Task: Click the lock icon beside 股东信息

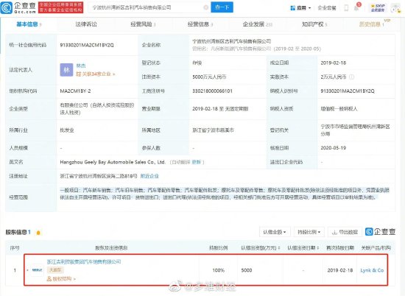Action: pyautogui.click(x=38, y=233)
